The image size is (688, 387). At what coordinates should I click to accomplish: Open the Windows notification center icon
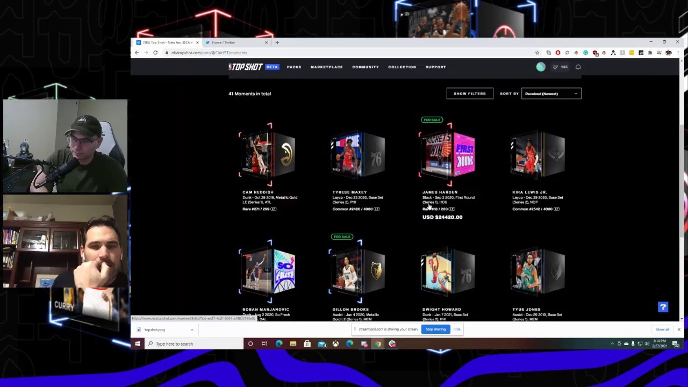[676, 344]
